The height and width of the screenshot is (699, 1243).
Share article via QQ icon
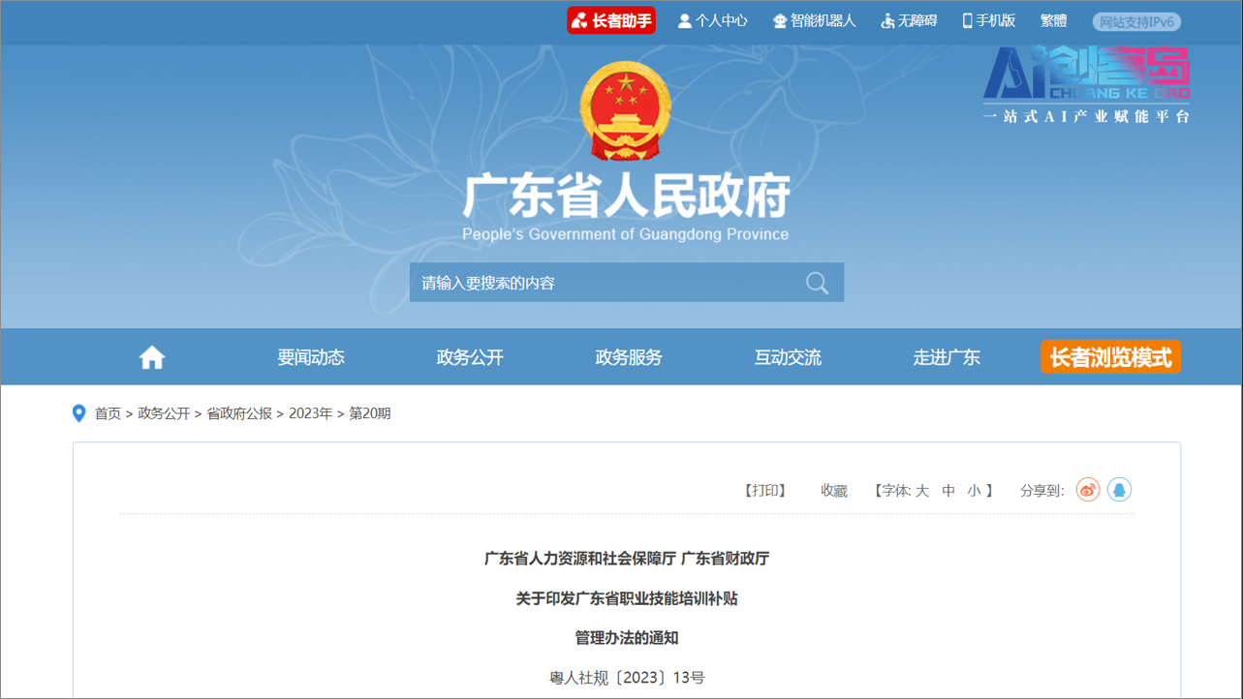coord(1119,490)
